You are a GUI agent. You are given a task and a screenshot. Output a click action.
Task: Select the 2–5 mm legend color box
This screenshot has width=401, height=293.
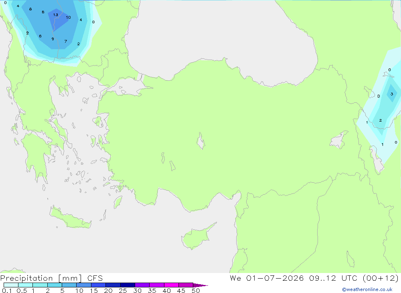point(55,285)
